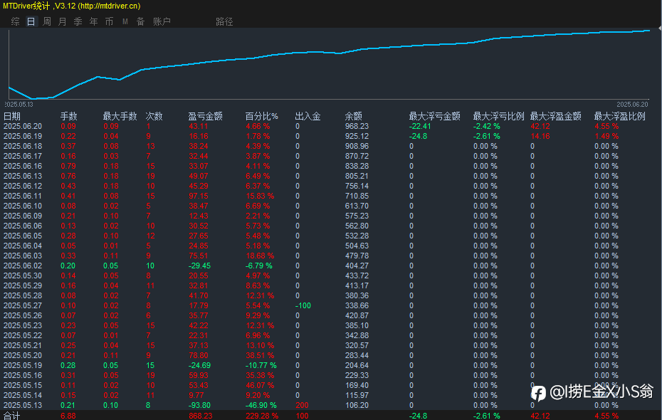
Task: Click the M tab in toolbar
Action: coord(125,21)
